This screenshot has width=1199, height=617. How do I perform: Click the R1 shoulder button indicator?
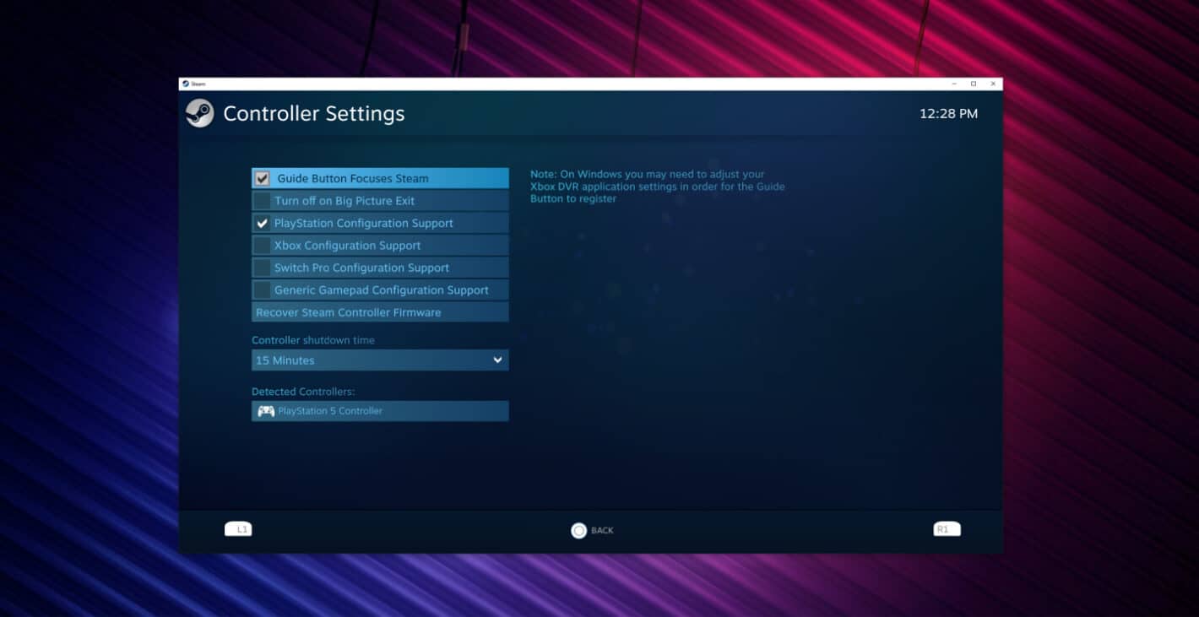946,528
